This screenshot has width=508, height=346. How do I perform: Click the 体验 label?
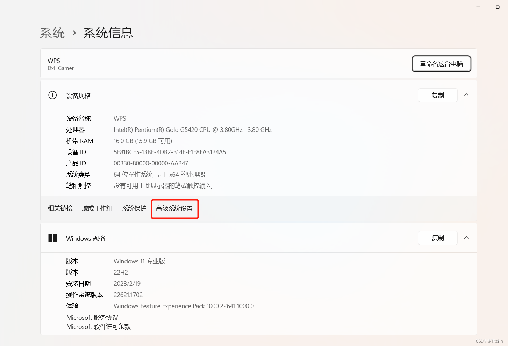point(72,306)
